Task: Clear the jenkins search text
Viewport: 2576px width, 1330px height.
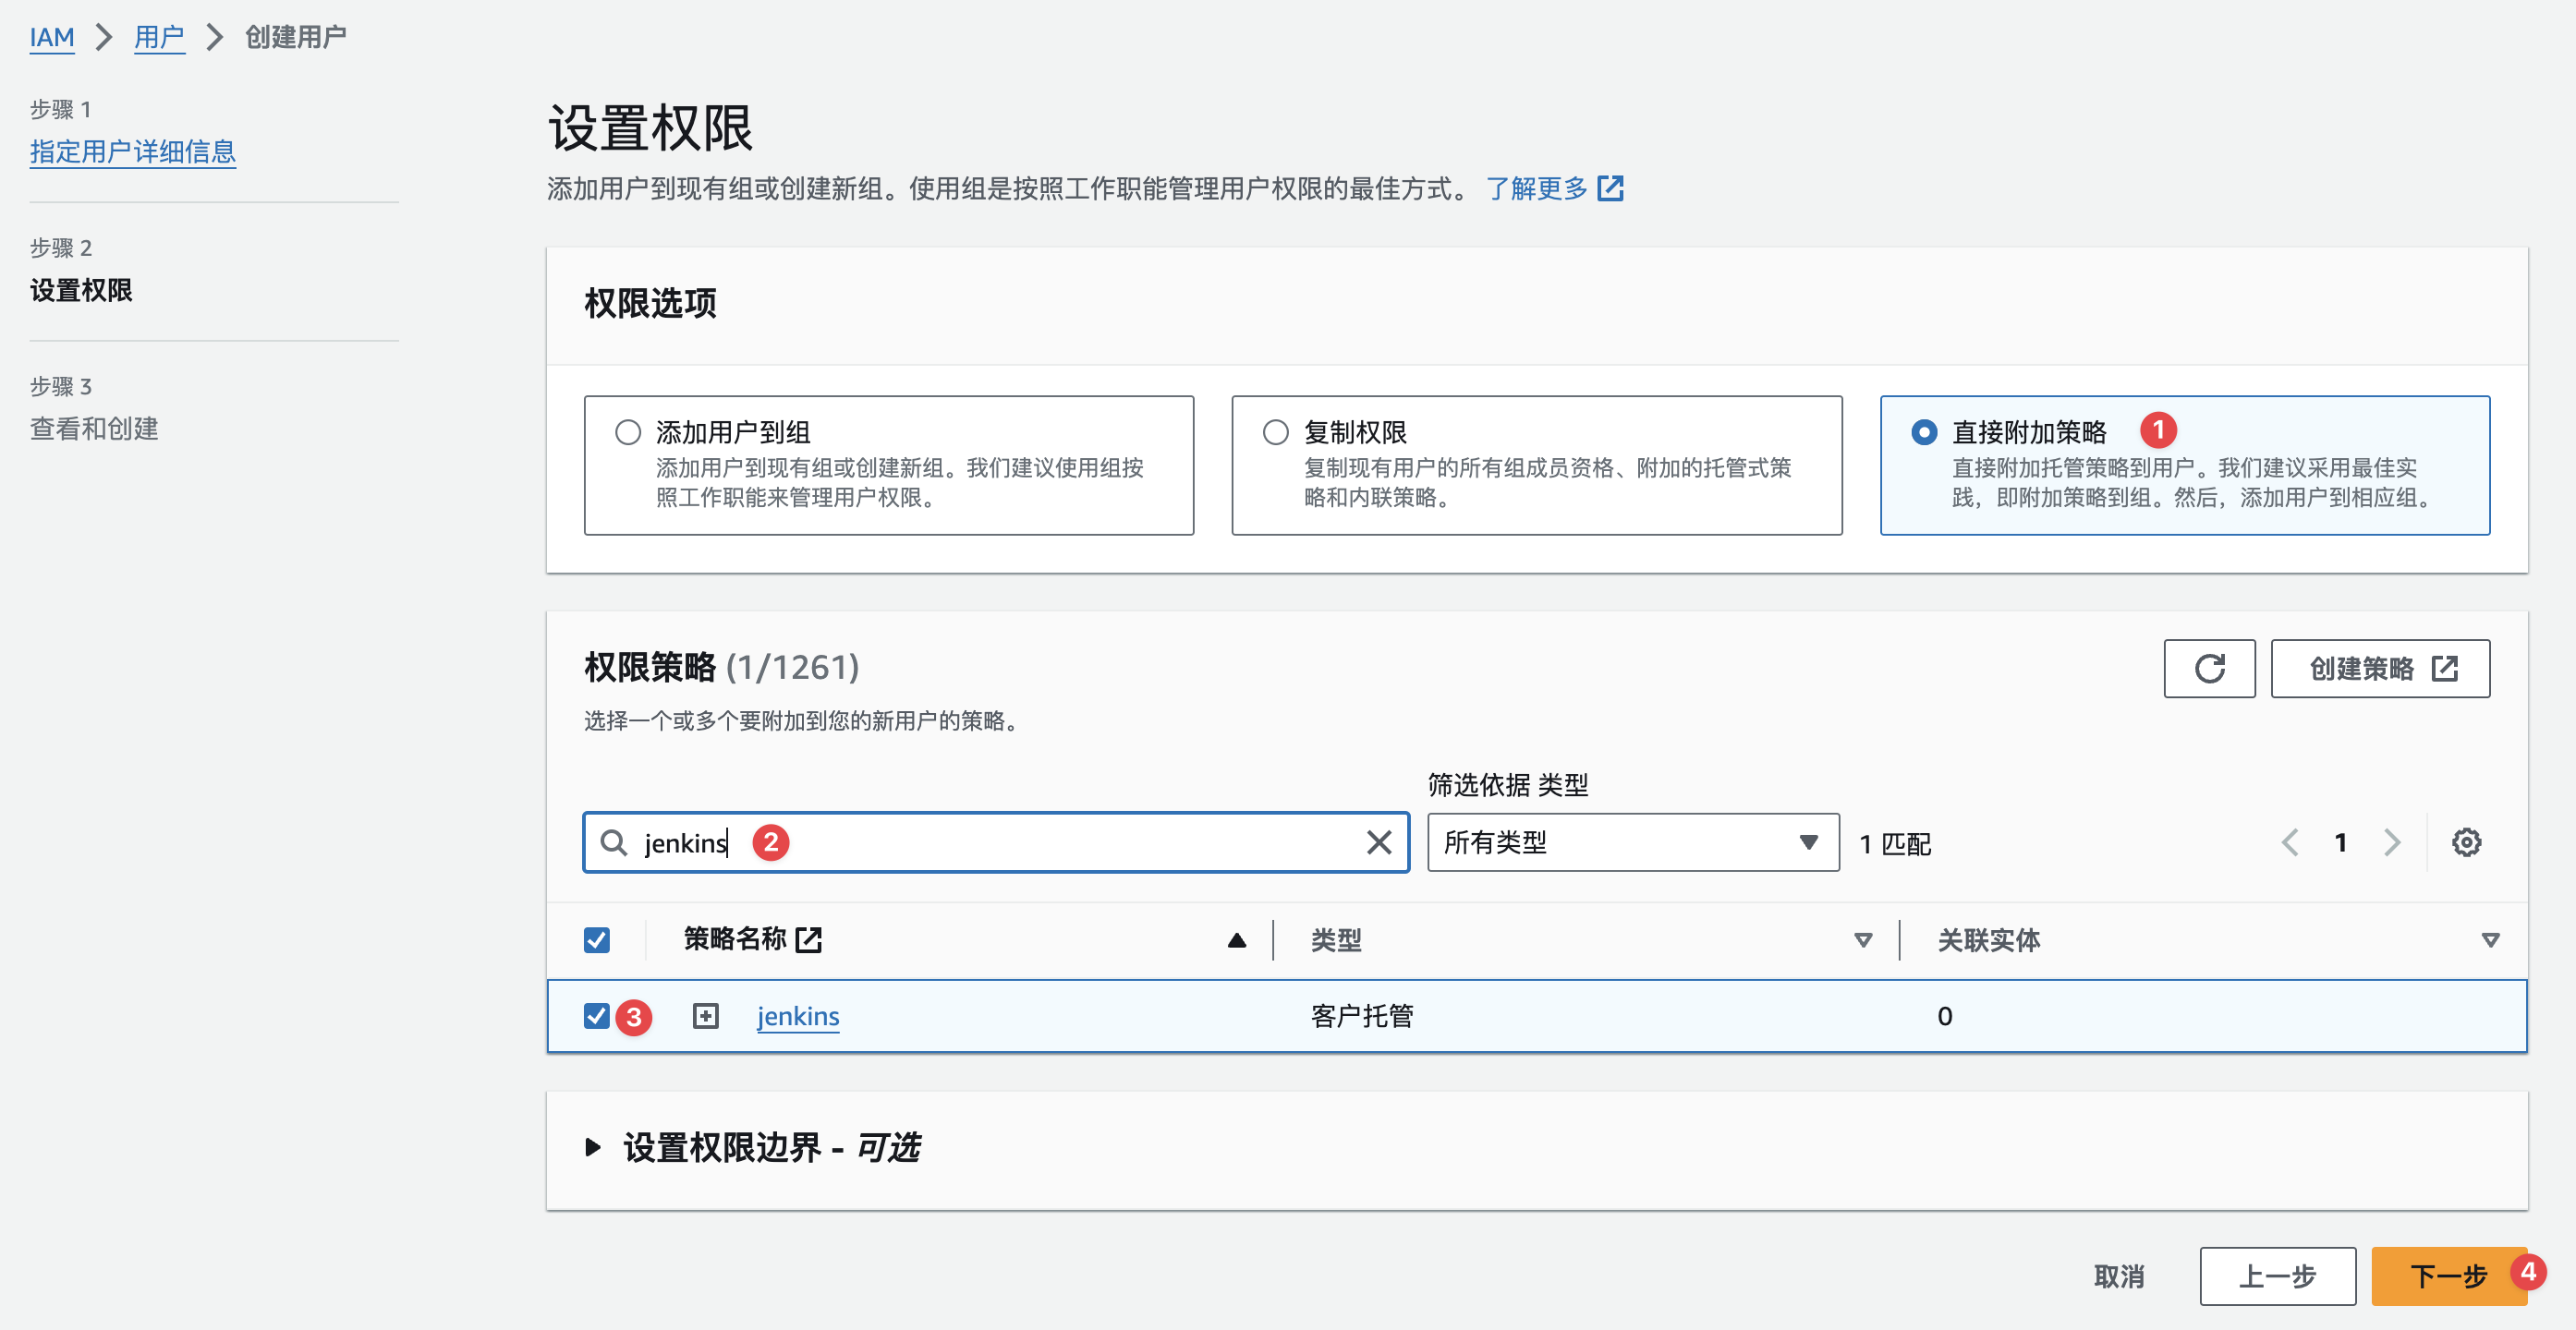Action: pos(1378,842)
